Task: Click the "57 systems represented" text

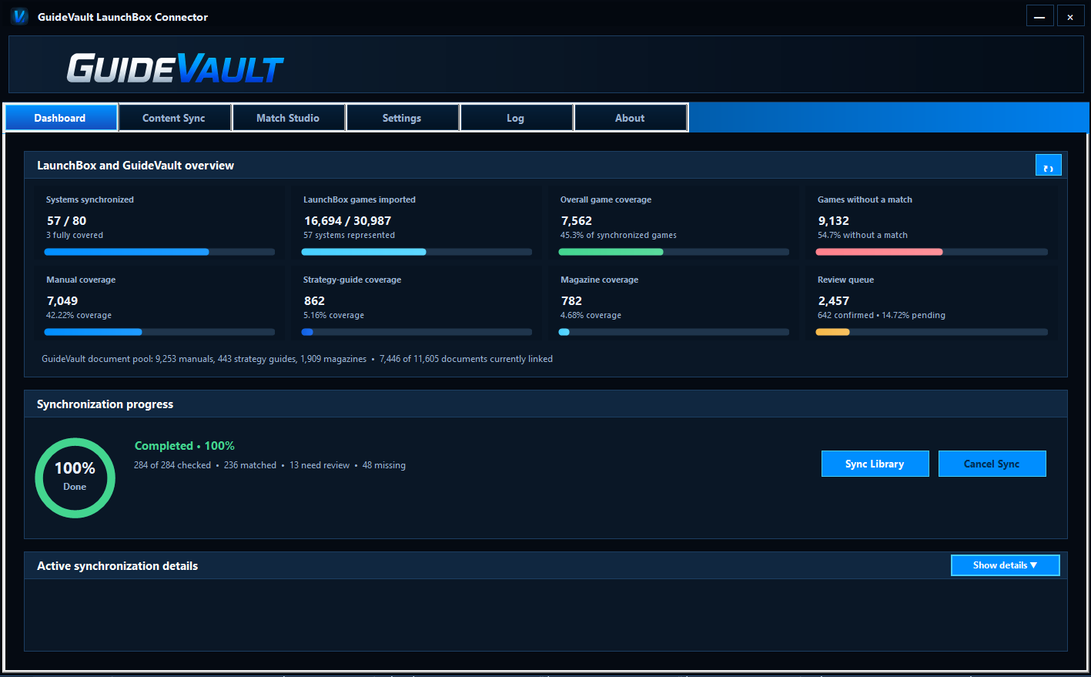Action: tap(349, 235)
